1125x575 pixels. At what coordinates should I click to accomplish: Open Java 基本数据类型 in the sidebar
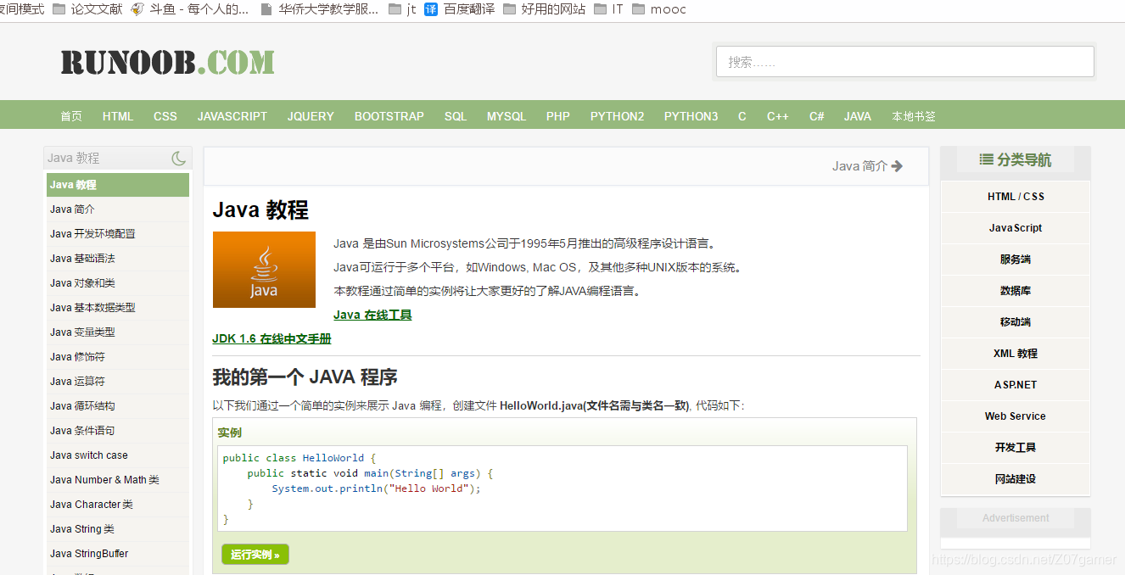[x=118, y=308]
